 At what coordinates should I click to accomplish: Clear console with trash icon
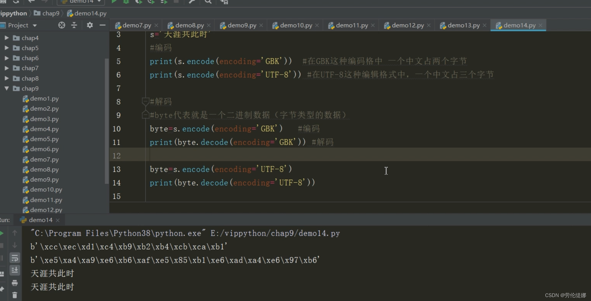[14, 295]
